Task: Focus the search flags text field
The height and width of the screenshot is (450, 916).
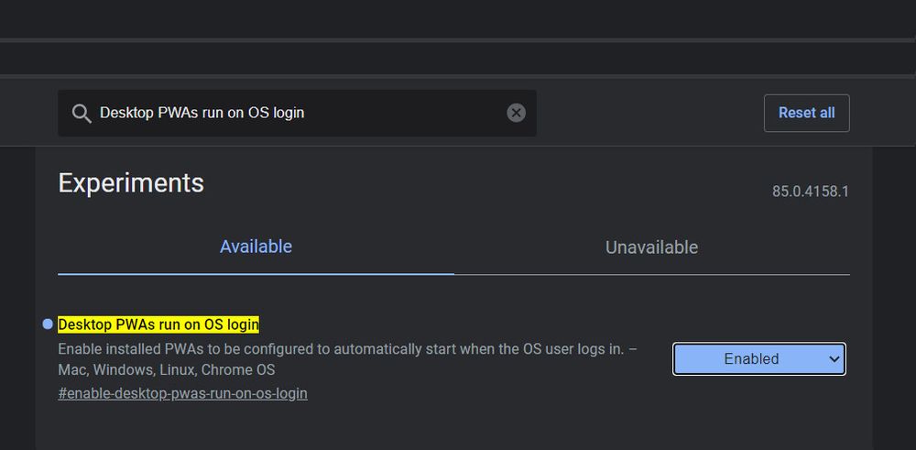Action: 403,113
